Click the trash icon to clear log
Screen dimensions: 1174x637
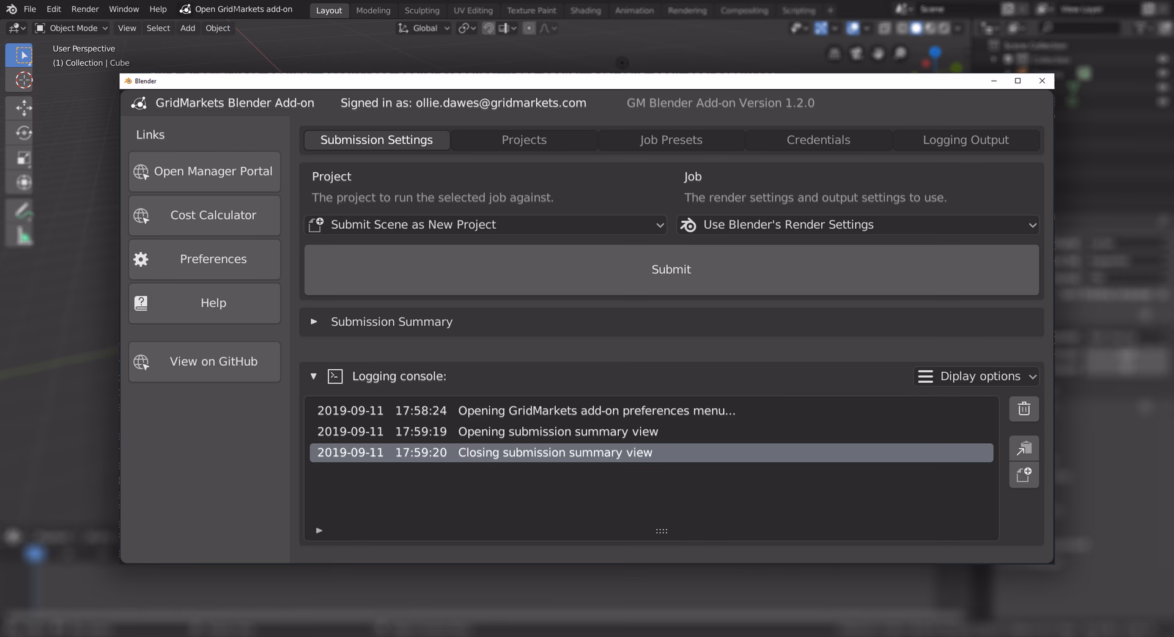[1024, 409]
